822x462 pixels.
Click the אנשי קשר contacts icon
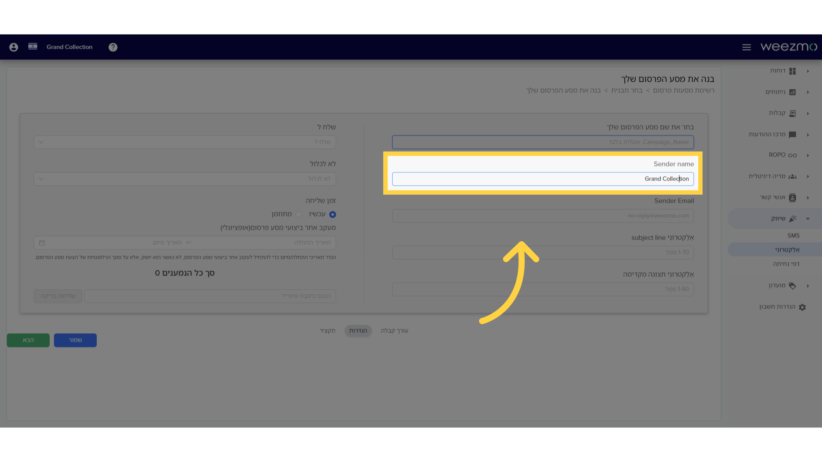click(x=792, y=197)
